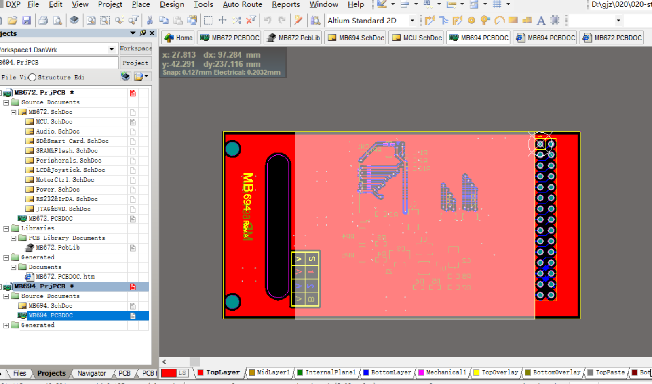Switch to the MB694.SchDoc document tab
The width and height of the screenshot is (652, 384).
point(356,38)
